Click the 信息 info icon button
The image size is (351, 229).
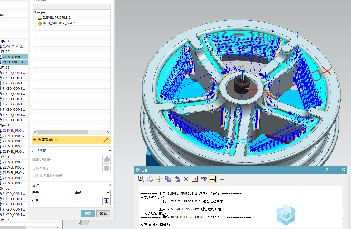pos(107,201)
